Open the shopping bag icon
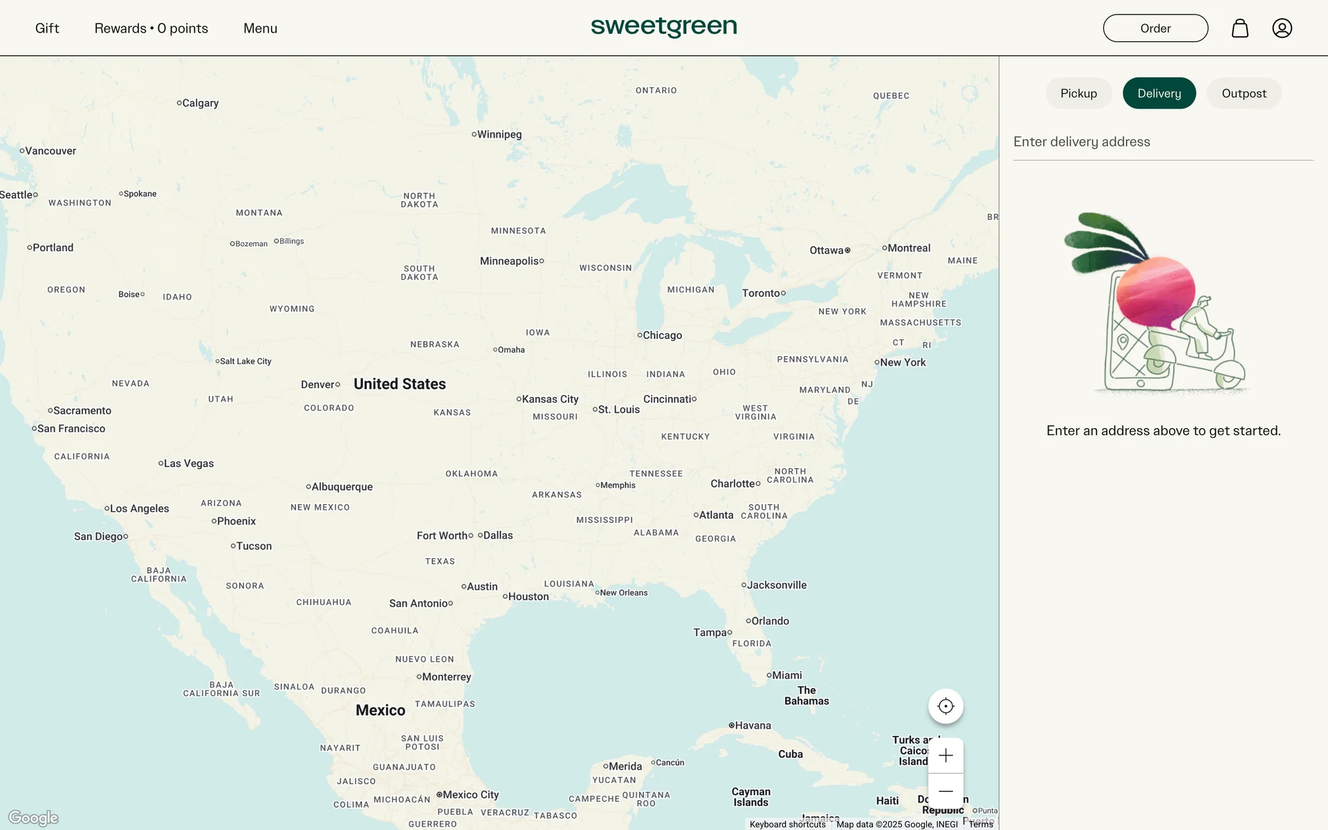 coord(1239,28)
